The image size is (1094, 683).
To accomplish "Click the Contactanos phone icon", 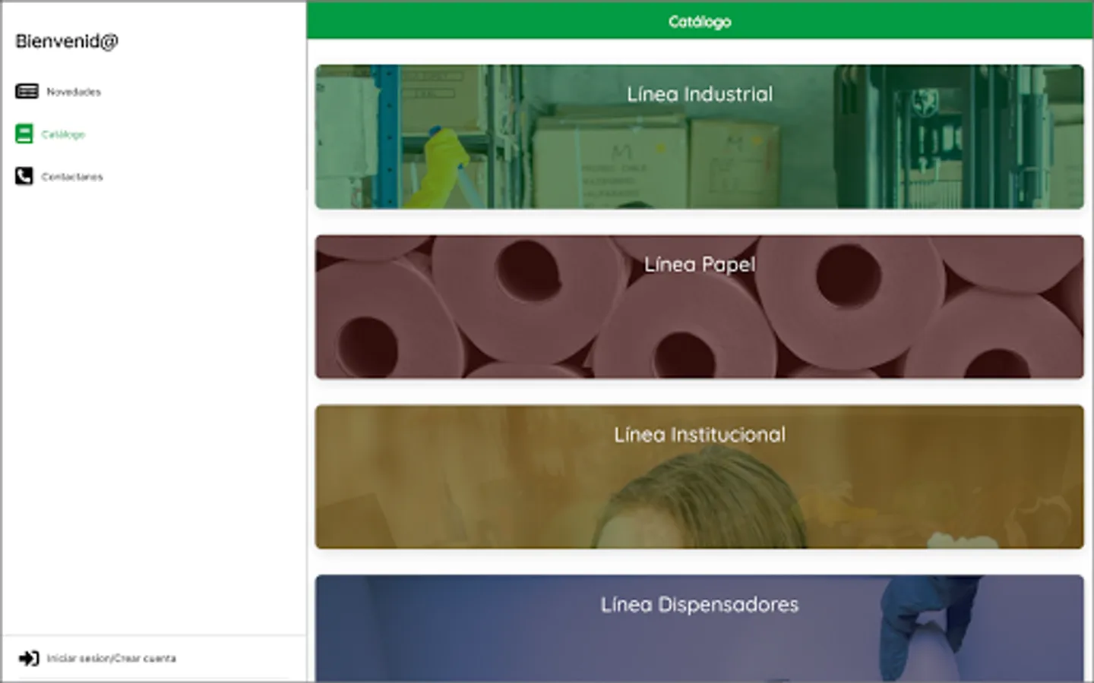I will [x=24, y=176].
